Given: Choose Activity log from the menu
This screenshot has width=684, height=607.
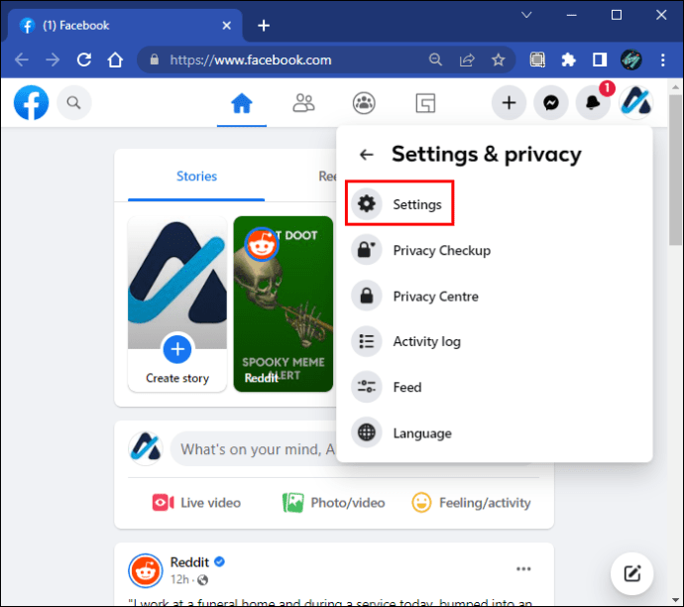Looking at the screenshot, I should [426, 341].
